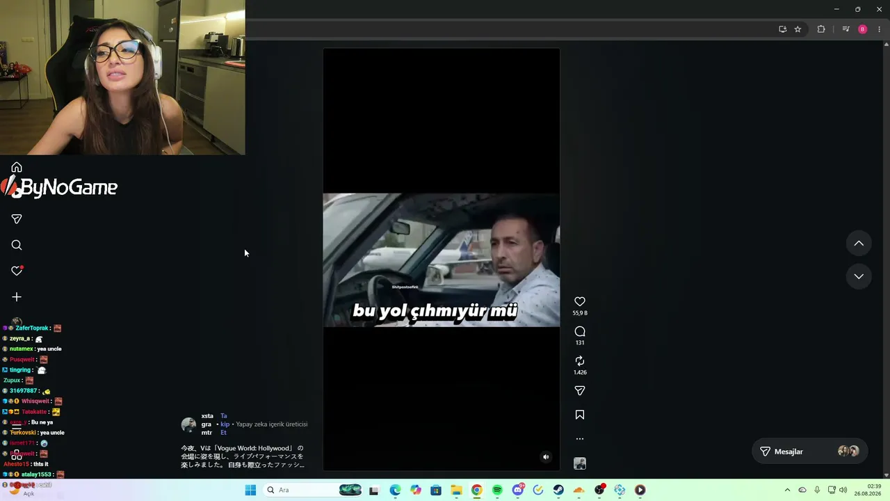The width and height of the screenshot is (890, 501).
Task: Click chat user 31697887
Action: [23, 391]
